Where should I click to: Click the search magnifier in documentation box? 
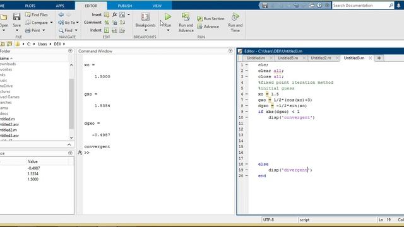[x=391, y=6]
